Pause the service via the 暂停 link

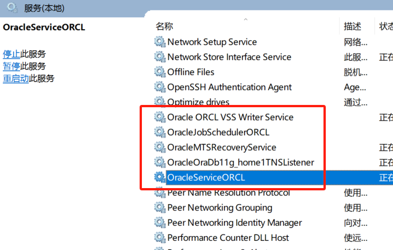pyautogui.click(x=11, y=67)
